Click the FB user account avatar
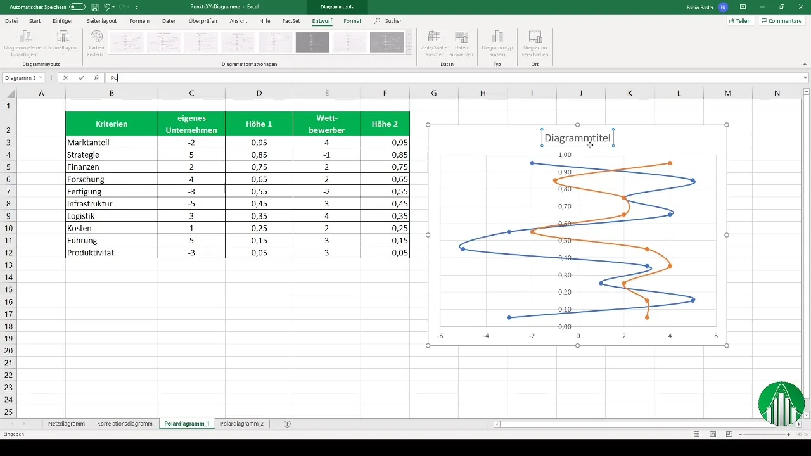This screenshot has height=456, width=811. coord(724,7)
